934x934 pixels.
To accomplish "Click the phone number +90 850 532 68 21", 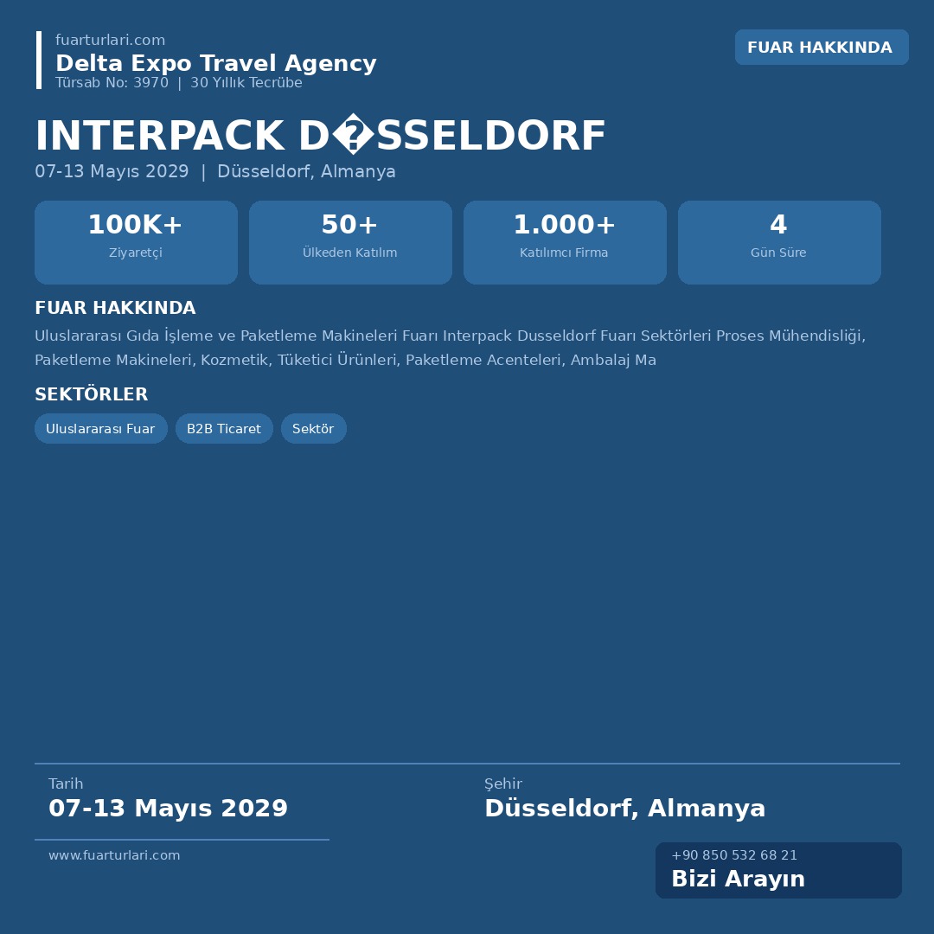I will coord(734,855).
